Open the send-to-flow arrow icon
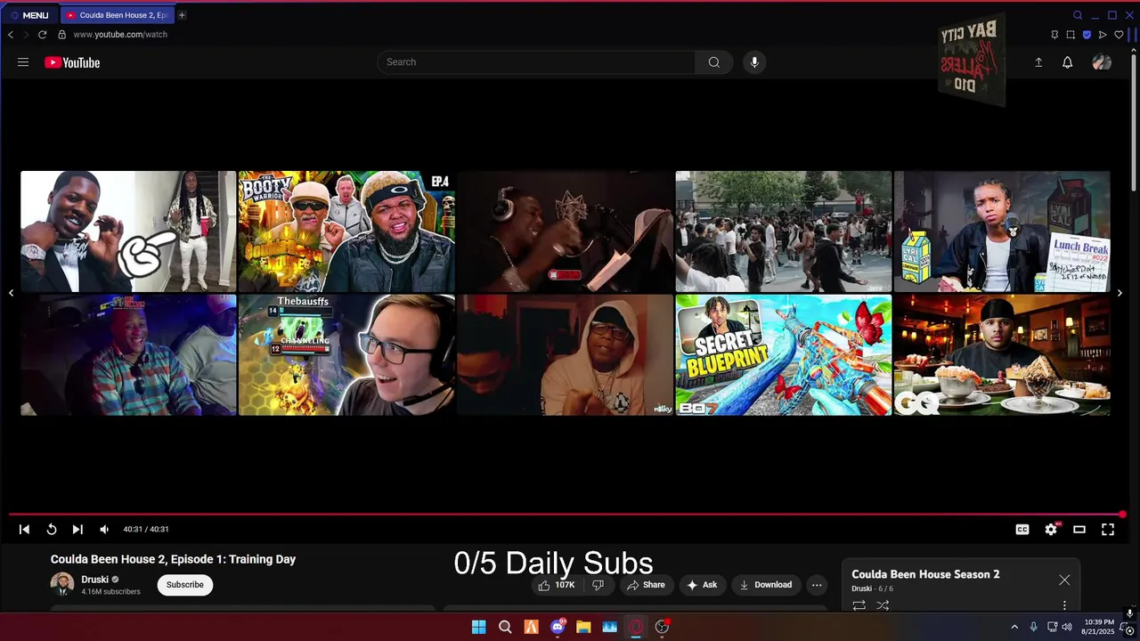Viewport: 1140px width, 641px height. 1103,35
